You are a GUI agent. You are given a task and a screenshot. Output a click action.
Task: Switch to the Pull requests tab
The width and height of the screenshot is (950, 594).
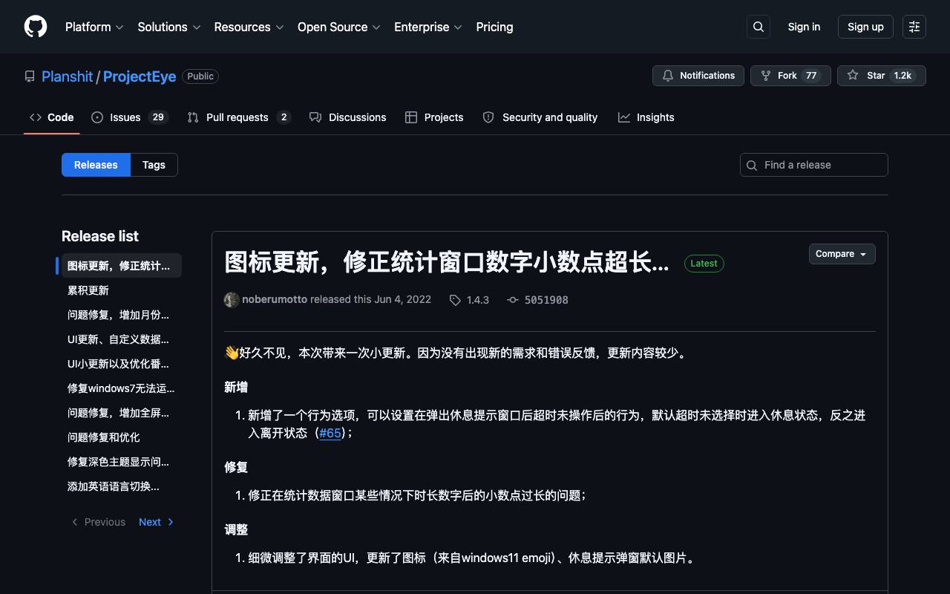(x=239, y=117)
